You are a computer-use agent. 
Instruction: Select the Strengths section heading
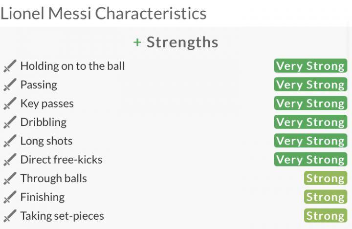pyautogui.click(x=182, y=42)
